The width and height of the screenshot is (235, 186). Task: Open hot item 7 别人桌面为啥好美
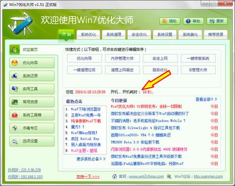[x=86, y=144]
